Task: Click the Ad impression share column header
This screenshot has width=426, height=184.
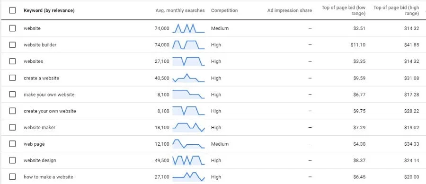Action: (x=290, y=10)
